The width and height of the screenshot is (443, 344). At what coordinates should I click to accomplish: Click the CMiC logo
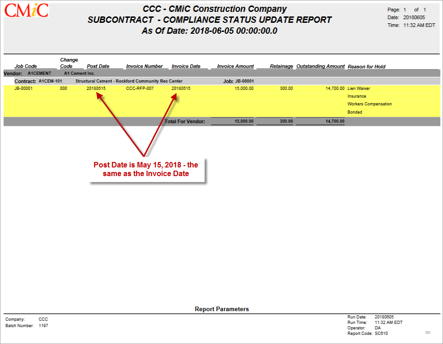(26, 10)
